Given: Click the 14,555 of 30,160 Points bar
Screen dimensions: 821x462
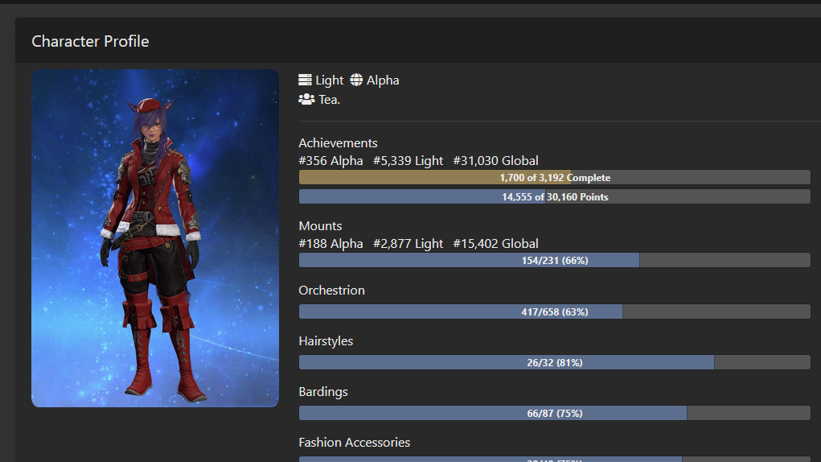Looking at the screenshot, I should [x=555, y=197].
